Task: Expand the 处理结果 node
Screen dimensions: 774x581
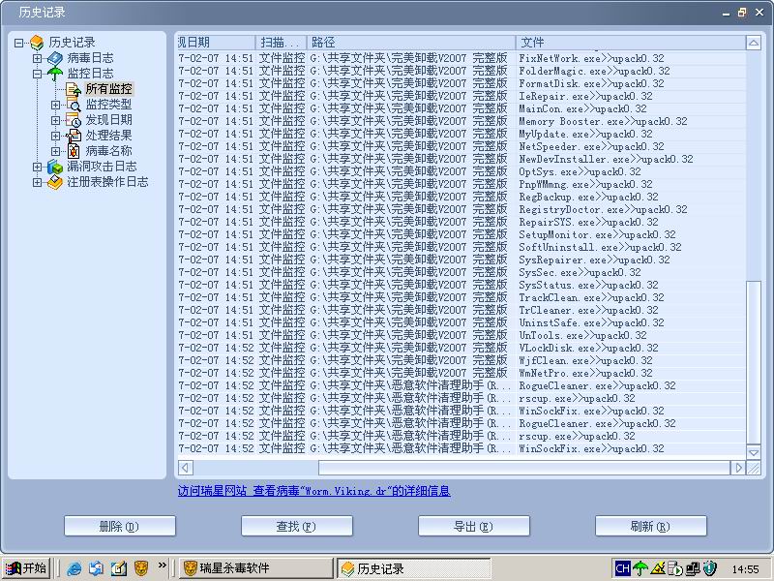Action: [56, 136]
